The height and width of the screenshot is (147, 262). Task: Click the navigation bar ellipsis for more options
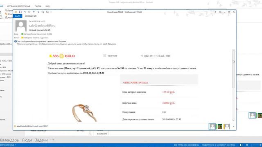(x=52, y=140)
